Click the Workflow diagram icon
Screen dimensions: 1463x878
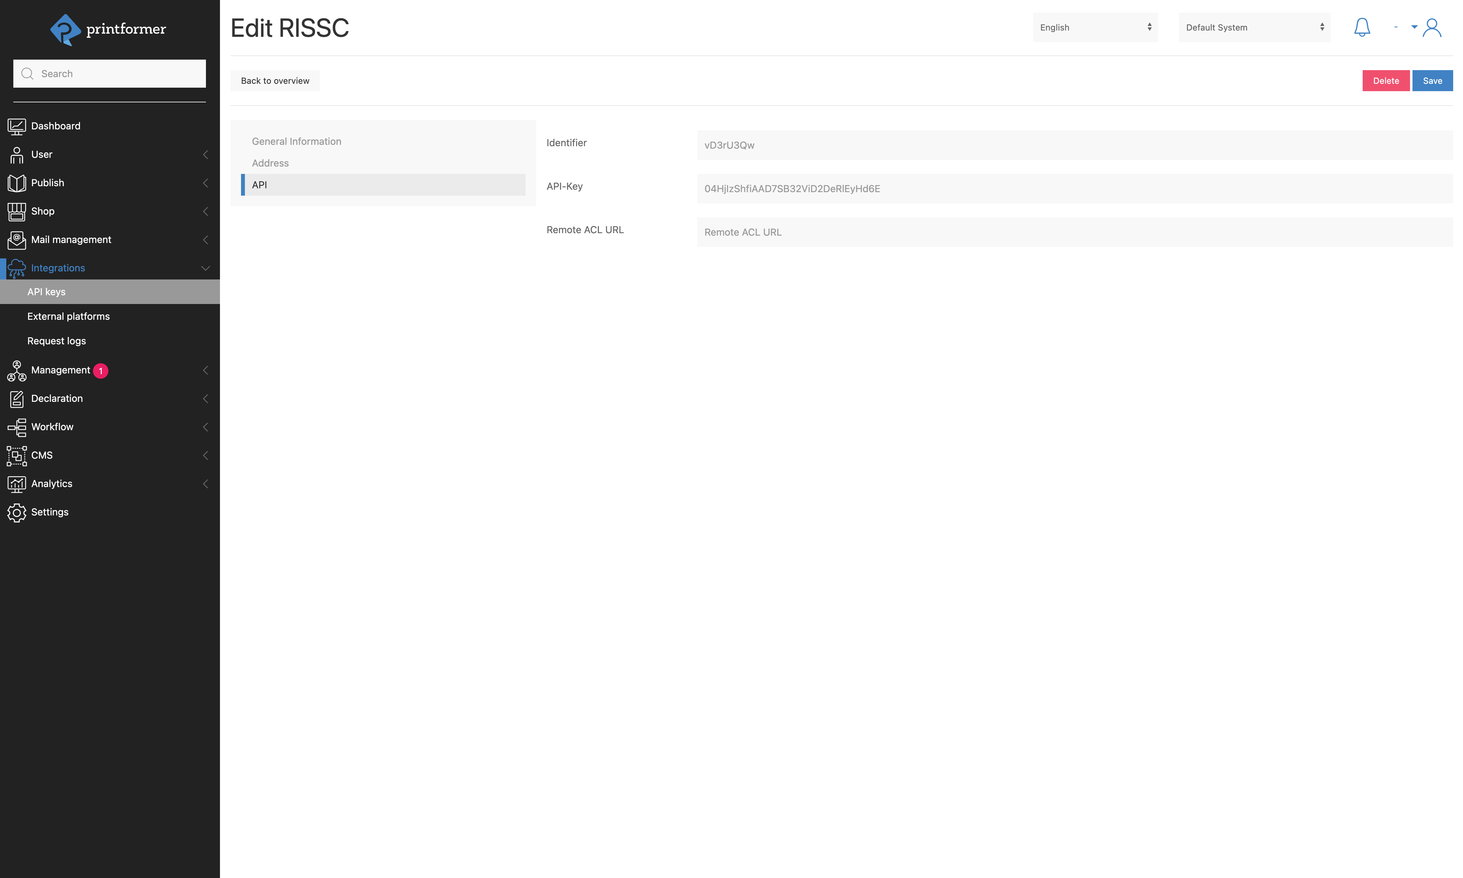[x=16, y=427]
